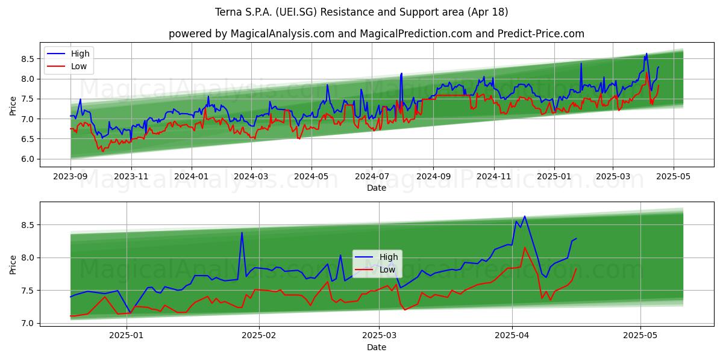723x361 pixels.
Task: Click the '8.0' price tick on bottom chart
Action: (29, 258)
